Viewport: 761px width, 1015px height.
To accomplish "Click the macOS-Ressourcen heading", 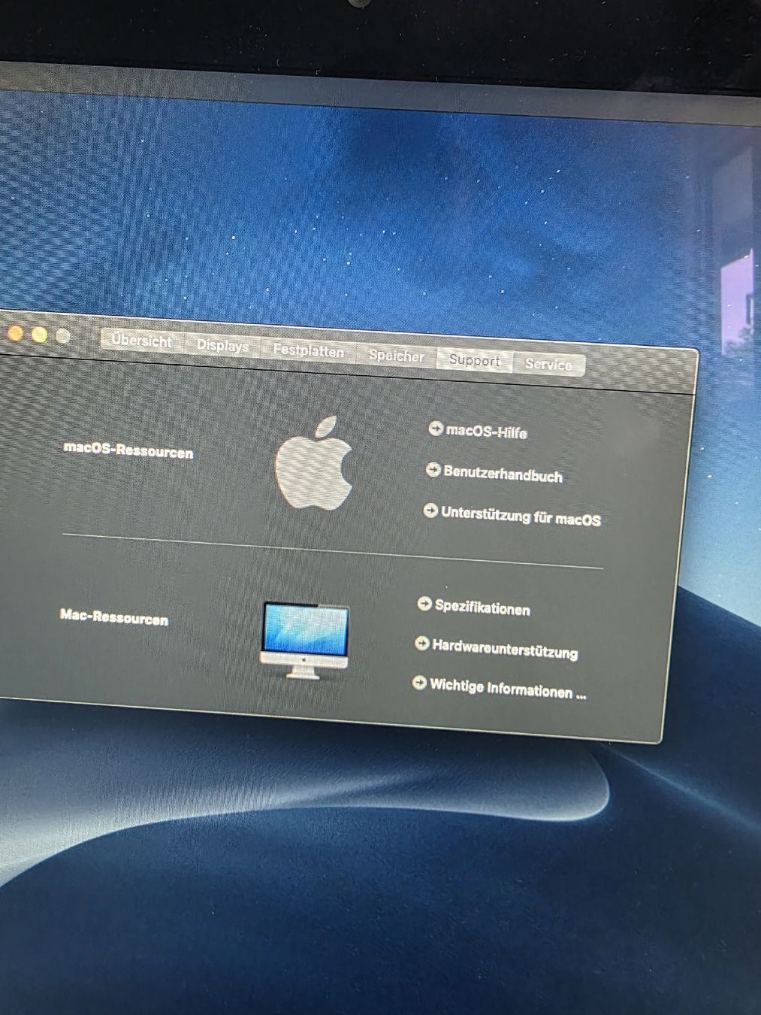I will 128,450.
